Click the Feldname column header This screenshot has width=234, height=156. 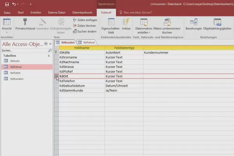point(82,48)
